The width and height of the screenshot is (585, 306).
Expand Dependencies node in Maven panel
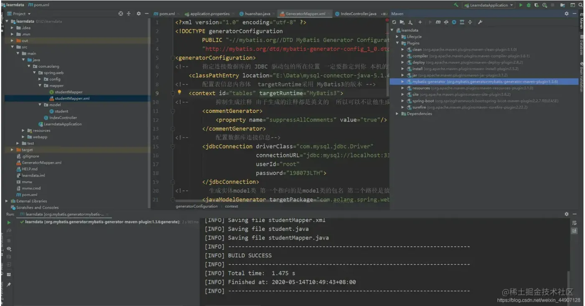point(397,114)
